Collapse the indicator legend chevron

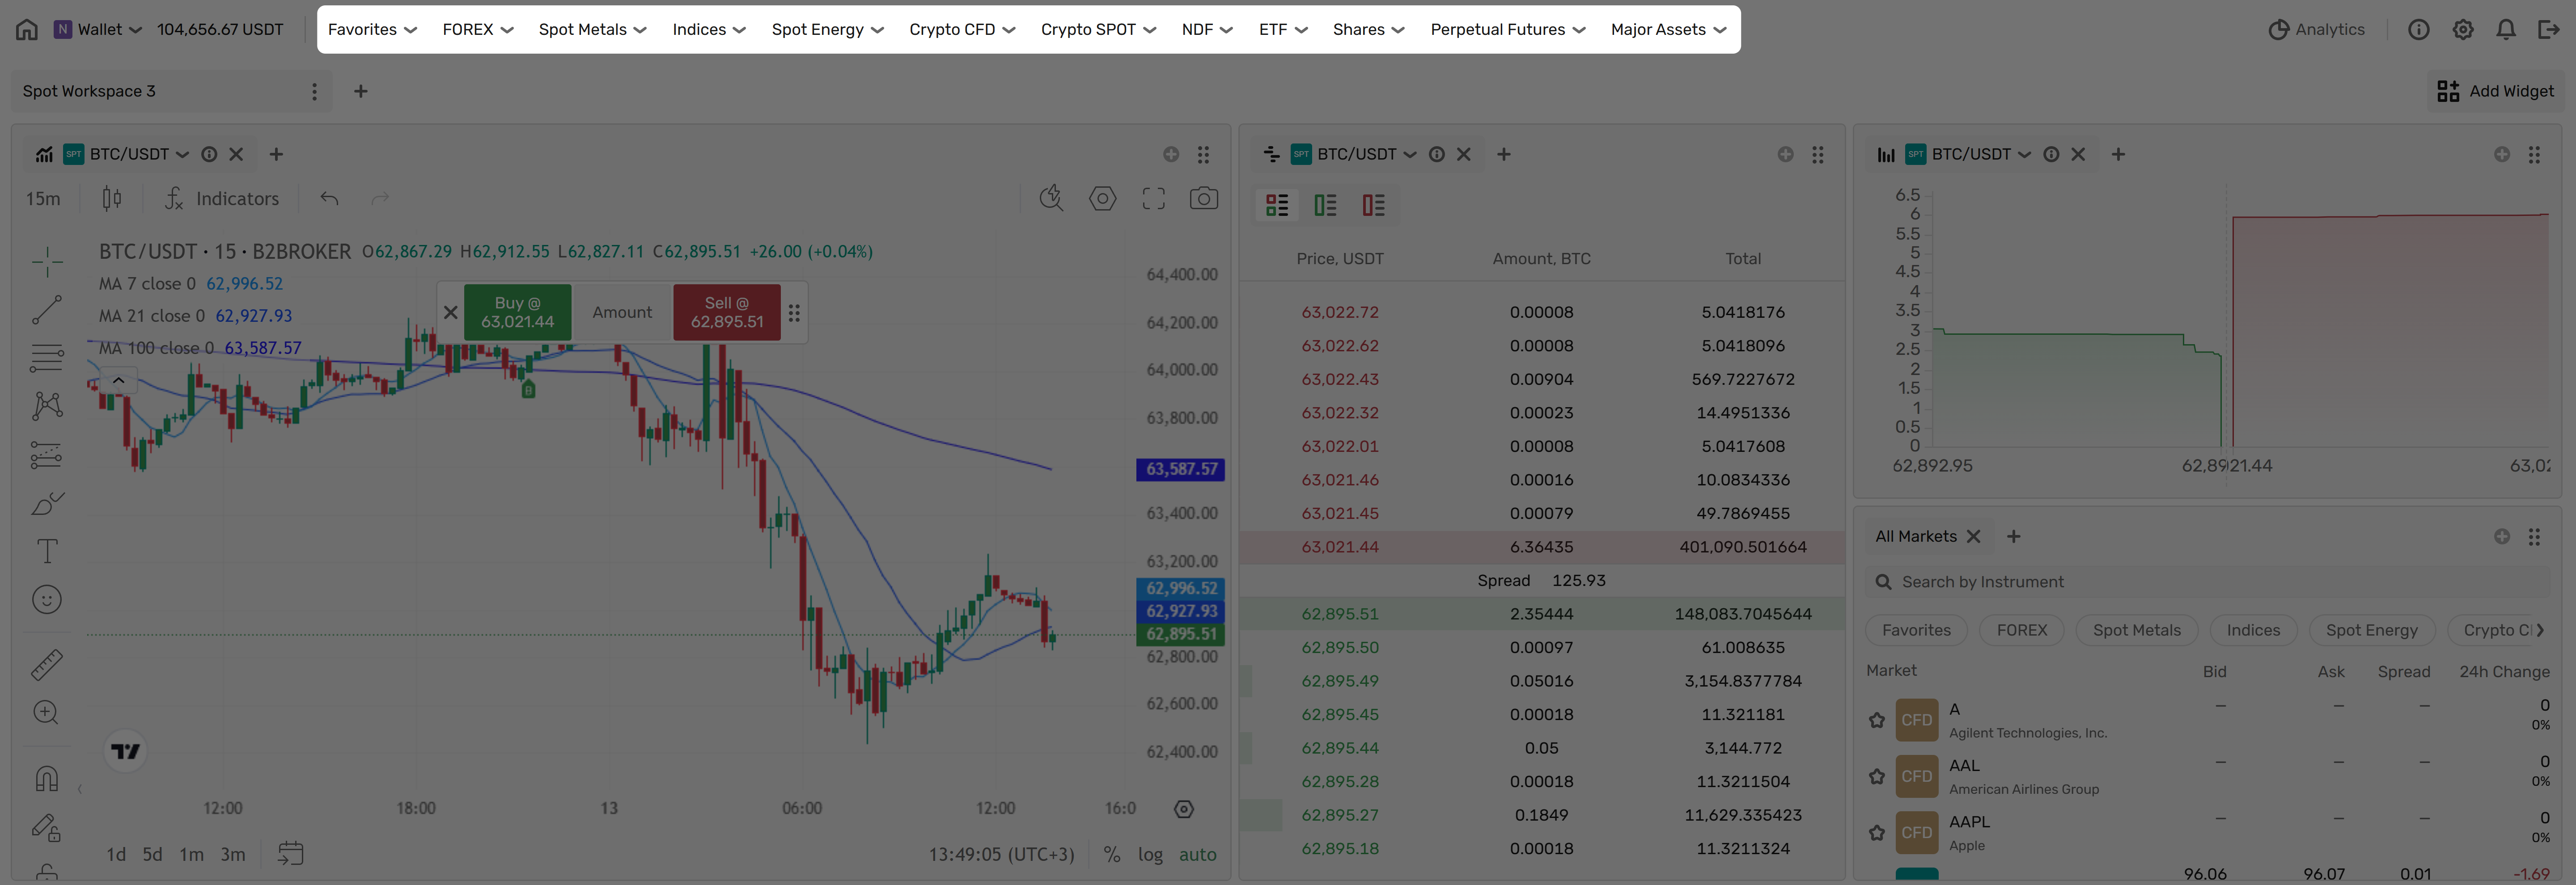[118, 380]
